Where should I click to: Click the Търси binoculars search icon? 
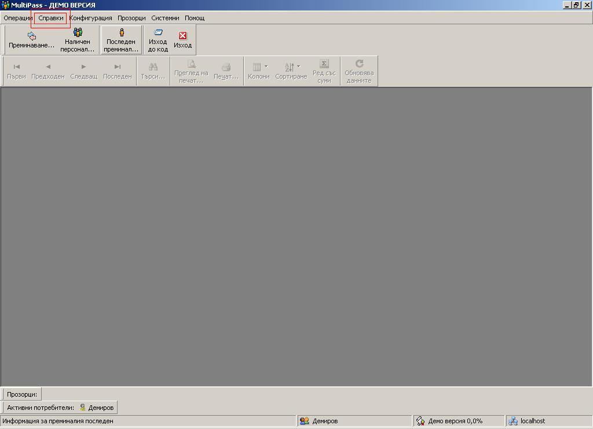tap(153, 66)
